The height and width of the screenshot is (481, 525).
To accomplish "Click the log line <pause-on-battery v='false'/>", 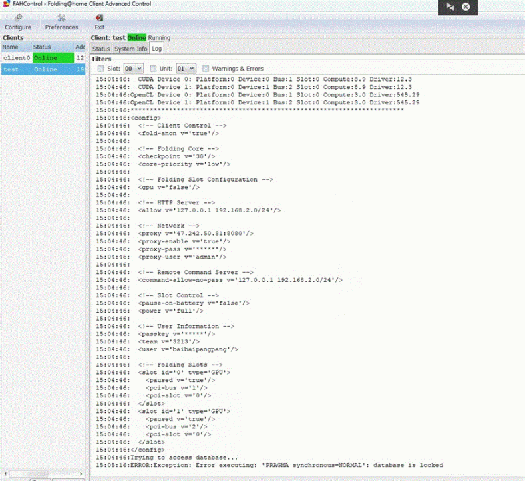I will pyautogui.click(x=173, y=303).
